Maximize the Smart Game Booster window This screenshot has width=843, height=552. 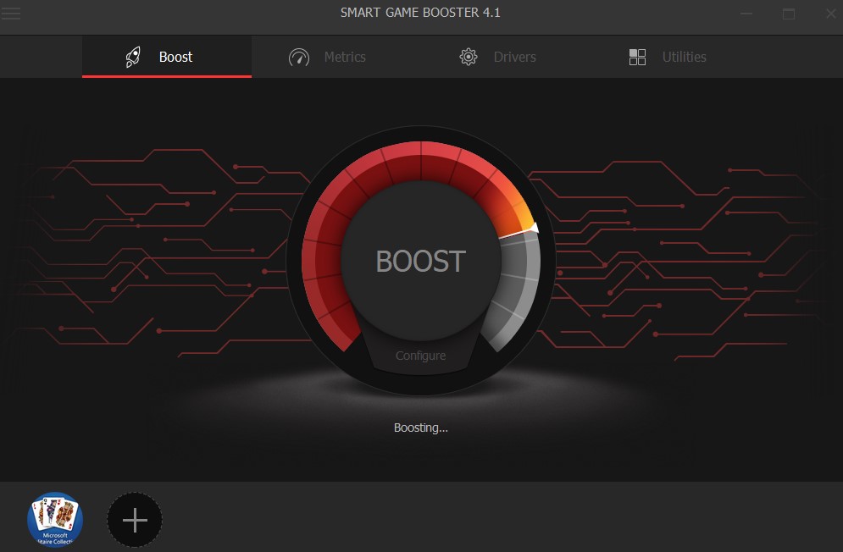point(789,14)
